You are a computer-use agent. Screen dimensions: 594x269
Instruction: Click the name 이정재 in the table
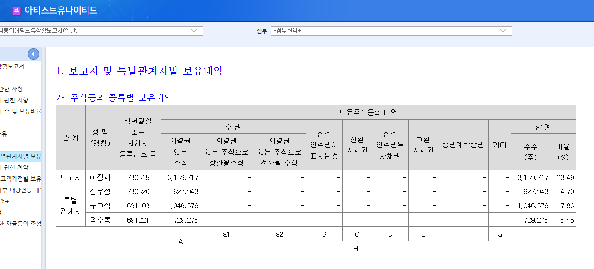pyautogui.click(x=100, y=177)
